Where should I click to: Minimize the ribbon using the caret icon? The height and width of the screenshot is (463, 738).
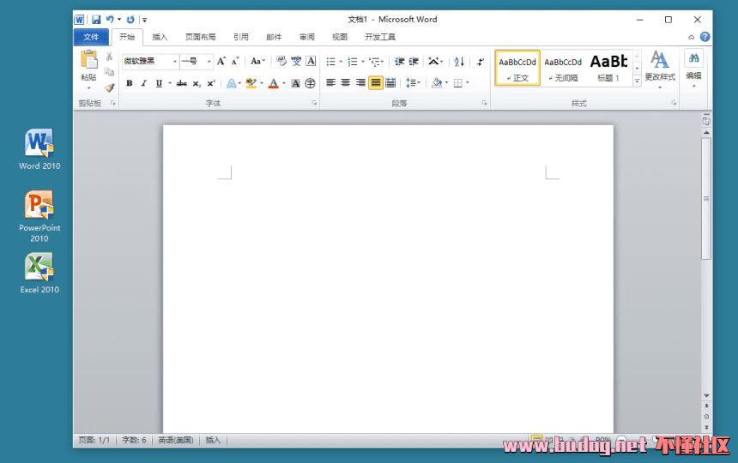pos(691,37)
